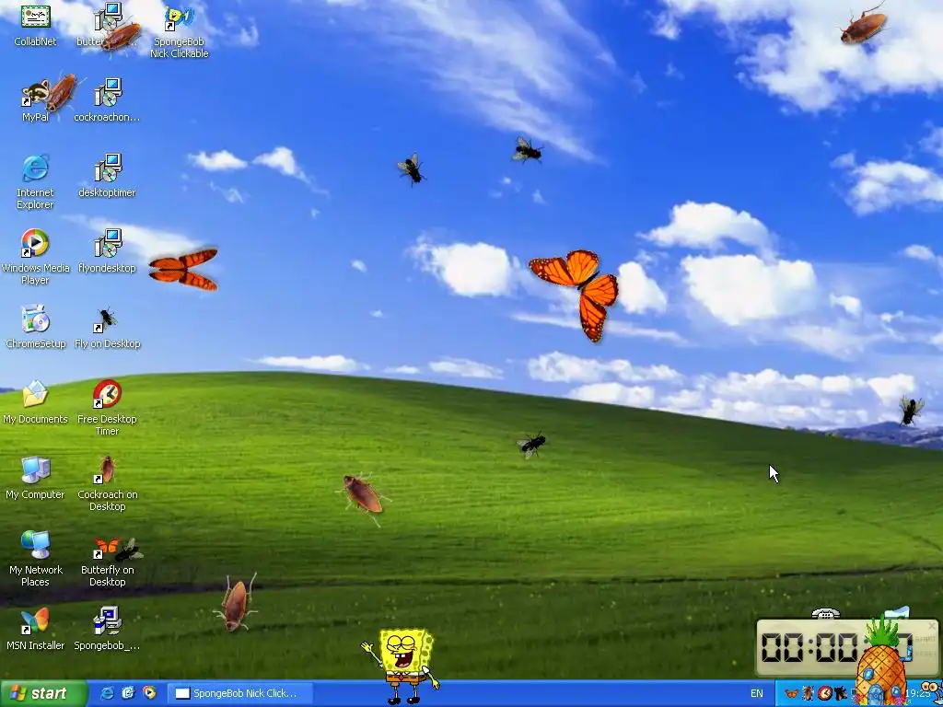Click the EN language bar indicator
943x707 pixels.
(757, 693)
